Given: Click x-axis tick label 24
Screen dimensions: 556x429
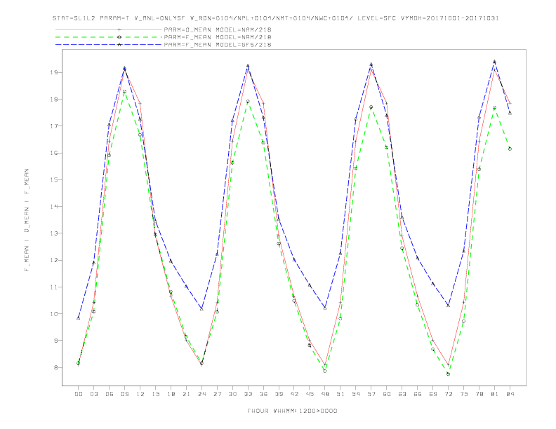Looking at the screenshot, I should click(201, 394).
